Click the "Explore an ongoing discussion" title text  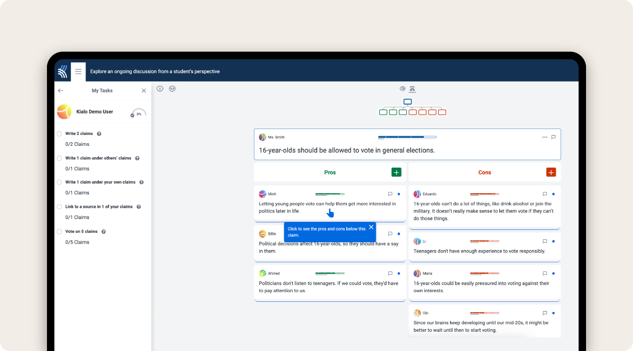coord(155,72)
